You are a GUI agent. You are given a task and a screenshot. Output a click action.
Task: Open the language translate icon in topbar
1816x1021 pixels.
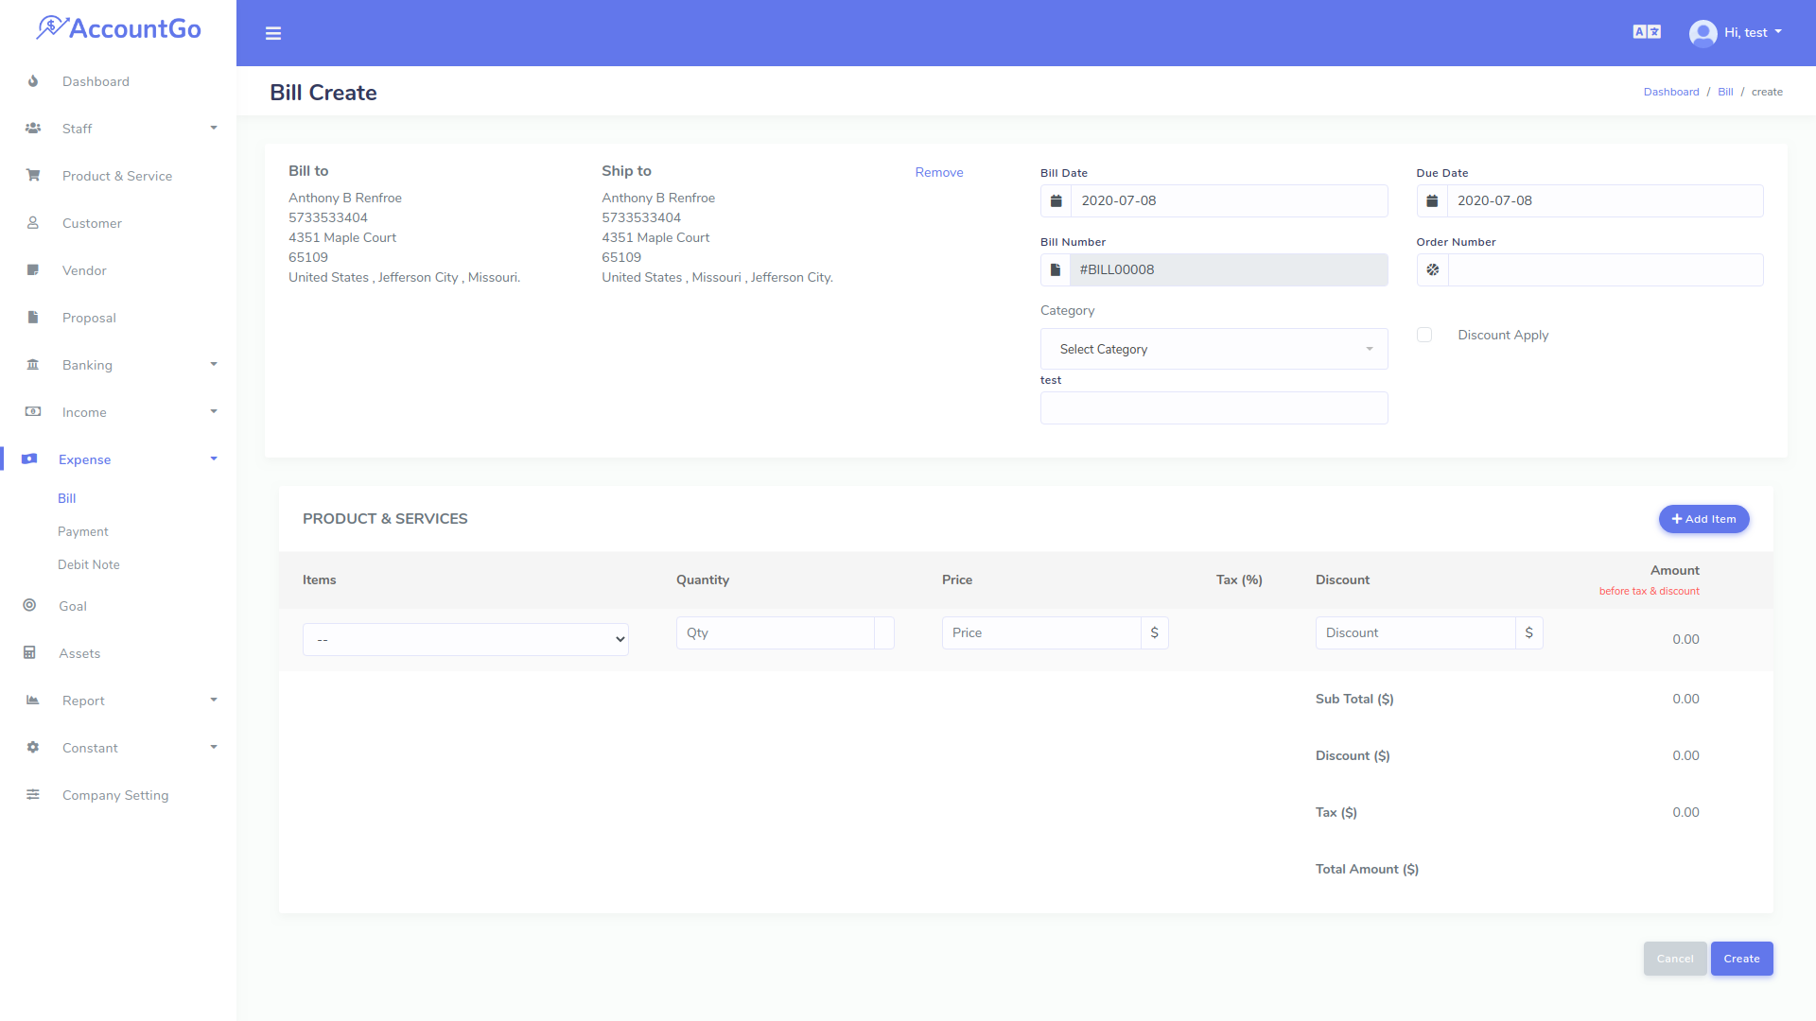tap(1646, 31)
